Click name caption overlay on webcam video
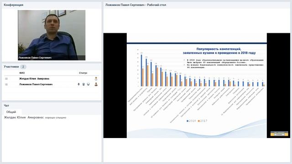 35,58
